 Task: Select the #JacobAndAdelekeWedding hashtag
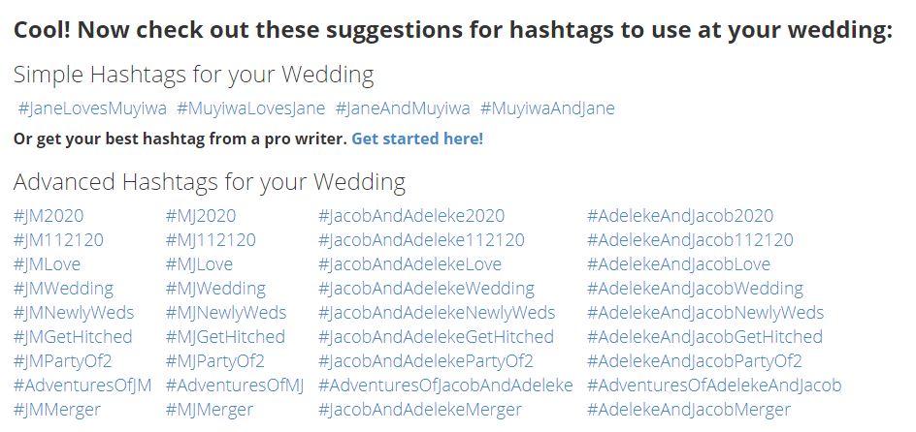[x=426, y=289]
